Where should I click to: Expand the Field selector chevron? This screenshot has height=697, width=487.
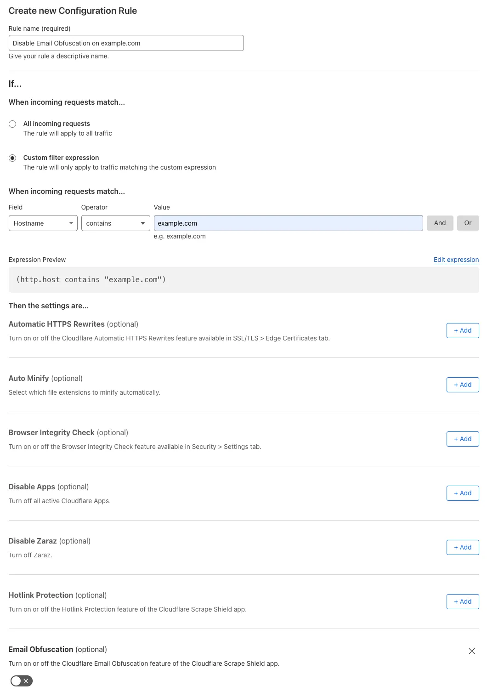pos(71,223)
